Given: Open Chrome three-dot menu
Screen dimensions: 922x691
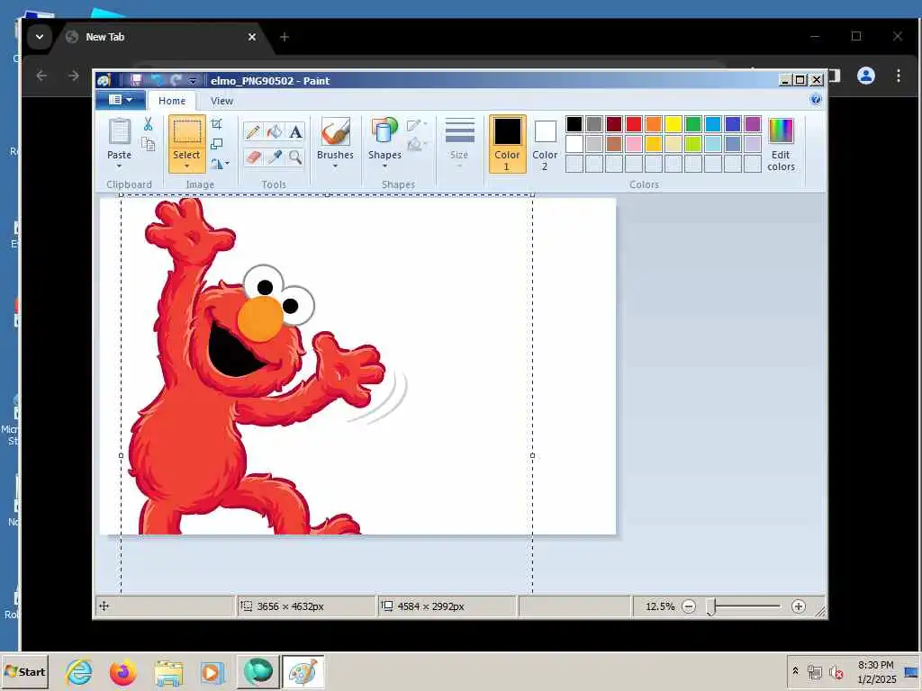Looking at the screenshot, I should [898, 76].
